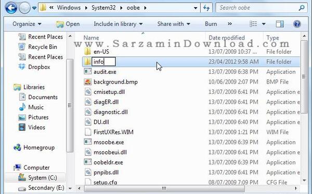Screen dimensions: 312x194
Task: Show more toolbar commands chevron
Action: tap(230, 24)
